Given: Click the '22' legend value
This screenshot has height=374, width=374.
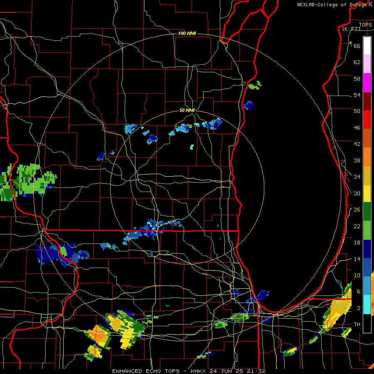Looking at the screenshot, I should pos(357,226).
